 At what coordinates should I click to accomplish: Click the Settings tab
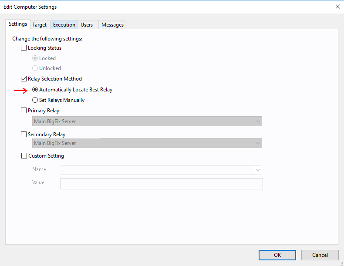[18, 24]
